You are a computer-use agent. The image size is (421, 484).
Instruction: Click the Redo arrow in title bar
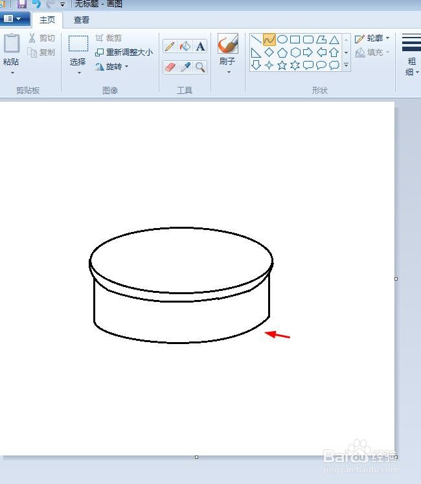click(x=50, y=4)
